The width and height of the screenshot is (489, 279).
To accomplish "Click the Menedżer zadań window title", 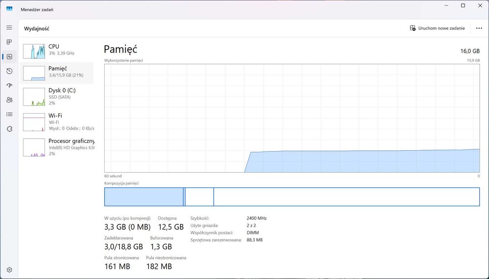I will 37,10.
